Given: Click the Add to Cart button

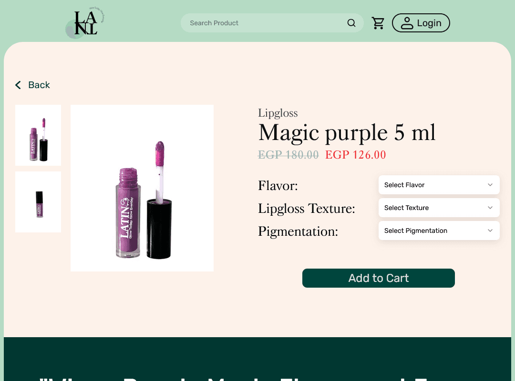Looking at the screenshot, I should tap(378, 278).
